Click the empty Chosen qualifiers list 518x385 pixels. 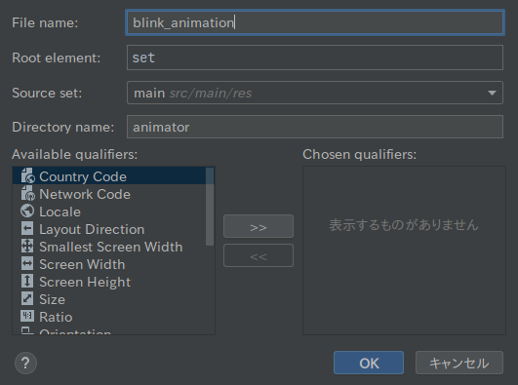click(404, 250)
